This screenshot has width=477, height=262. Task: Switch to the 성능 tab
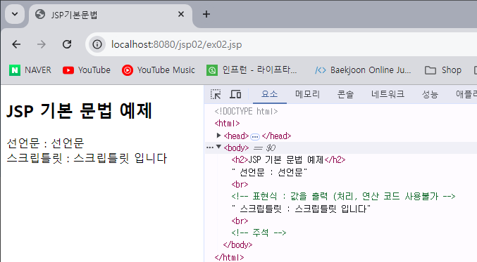(x=430, y=94)
